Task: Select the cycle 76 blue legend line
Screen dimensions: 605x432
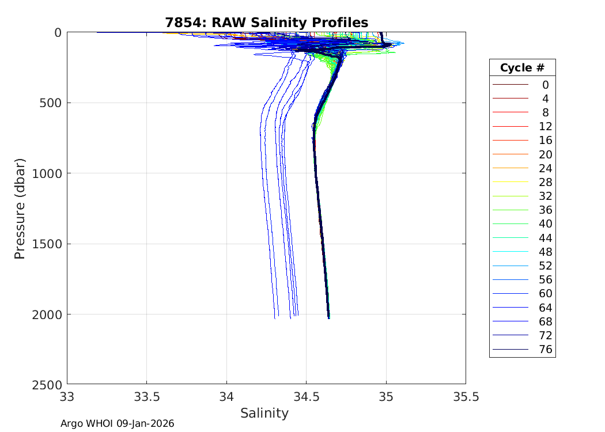Action: coord(510,349)
